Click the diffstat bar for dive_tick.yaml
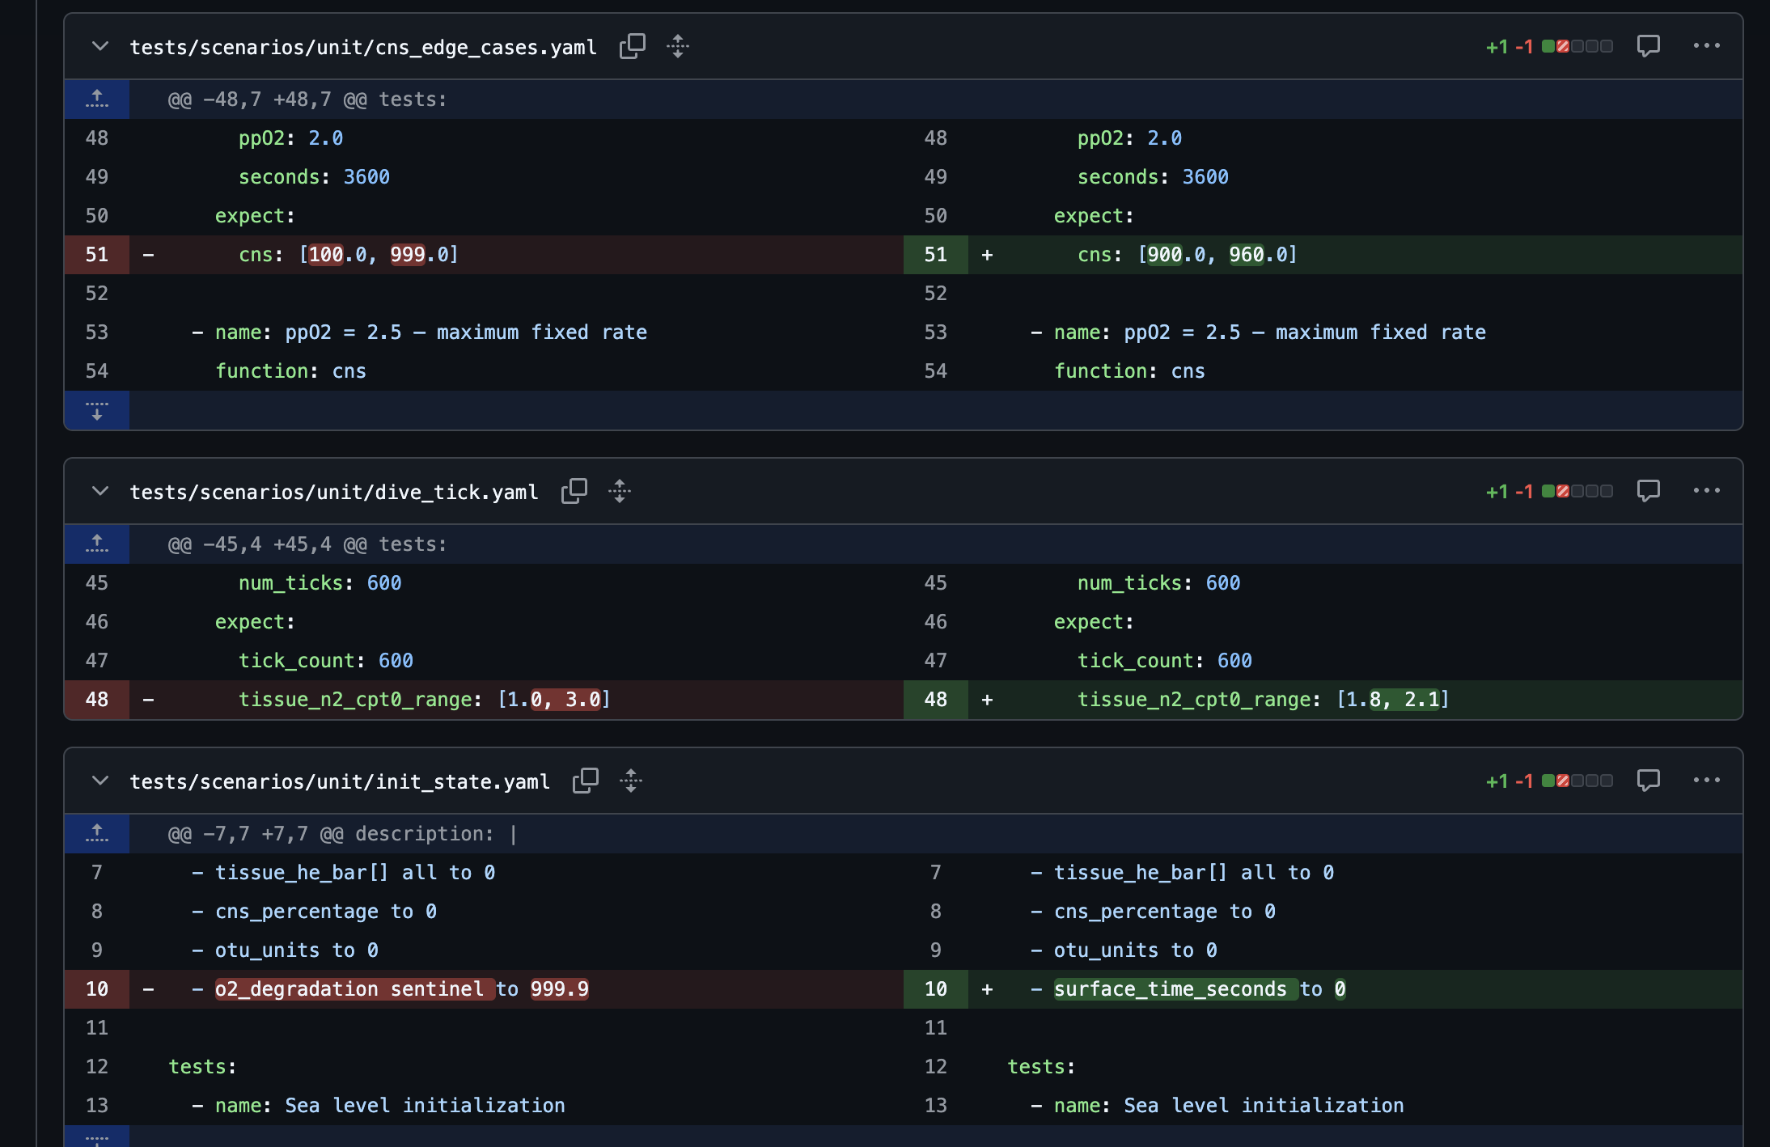Screen dimensions: 1770x1147 pyautogui.click(x=1577, y=491)
